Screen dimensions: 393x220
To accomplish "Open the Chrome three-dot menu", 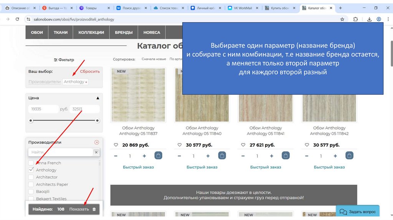I will [x=388, y=19].
